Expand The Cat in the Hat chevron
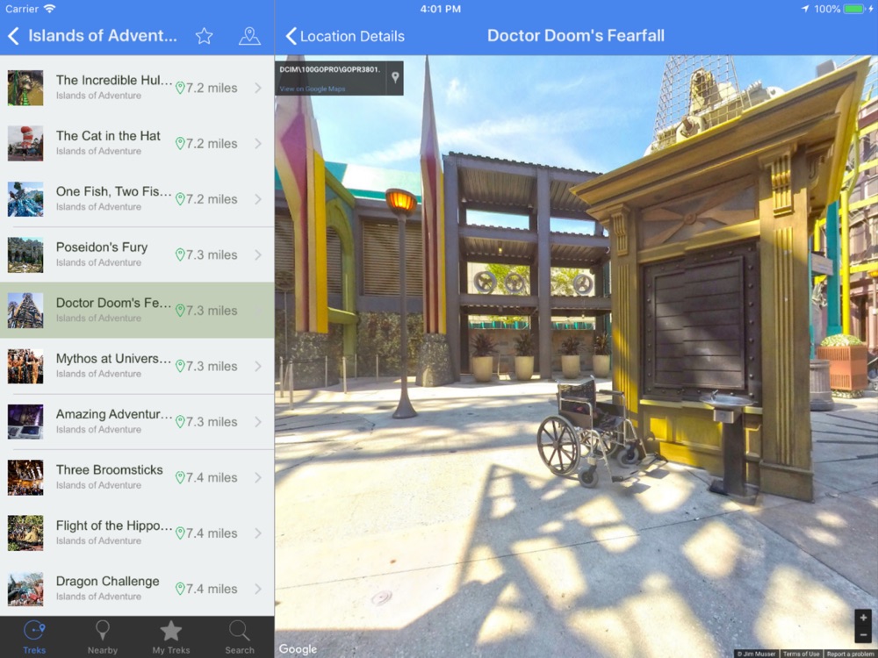This screenshot has width=878, height=658. (x=258, y=143)
